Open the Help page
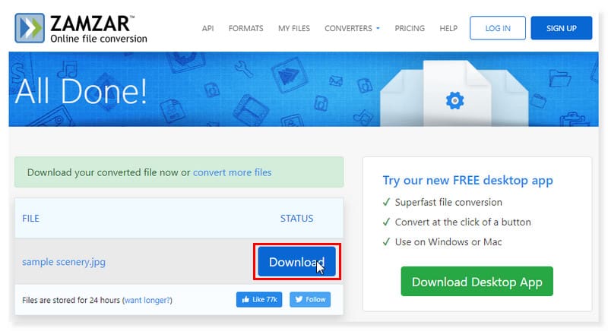The width and height of the screenshot is (608, 331). pos(448,28)
